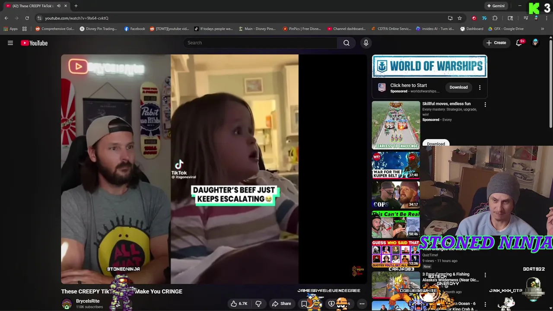Screen dimensions: 553x311
Task: Open the Create menu
Action: (x=496, y=43)
